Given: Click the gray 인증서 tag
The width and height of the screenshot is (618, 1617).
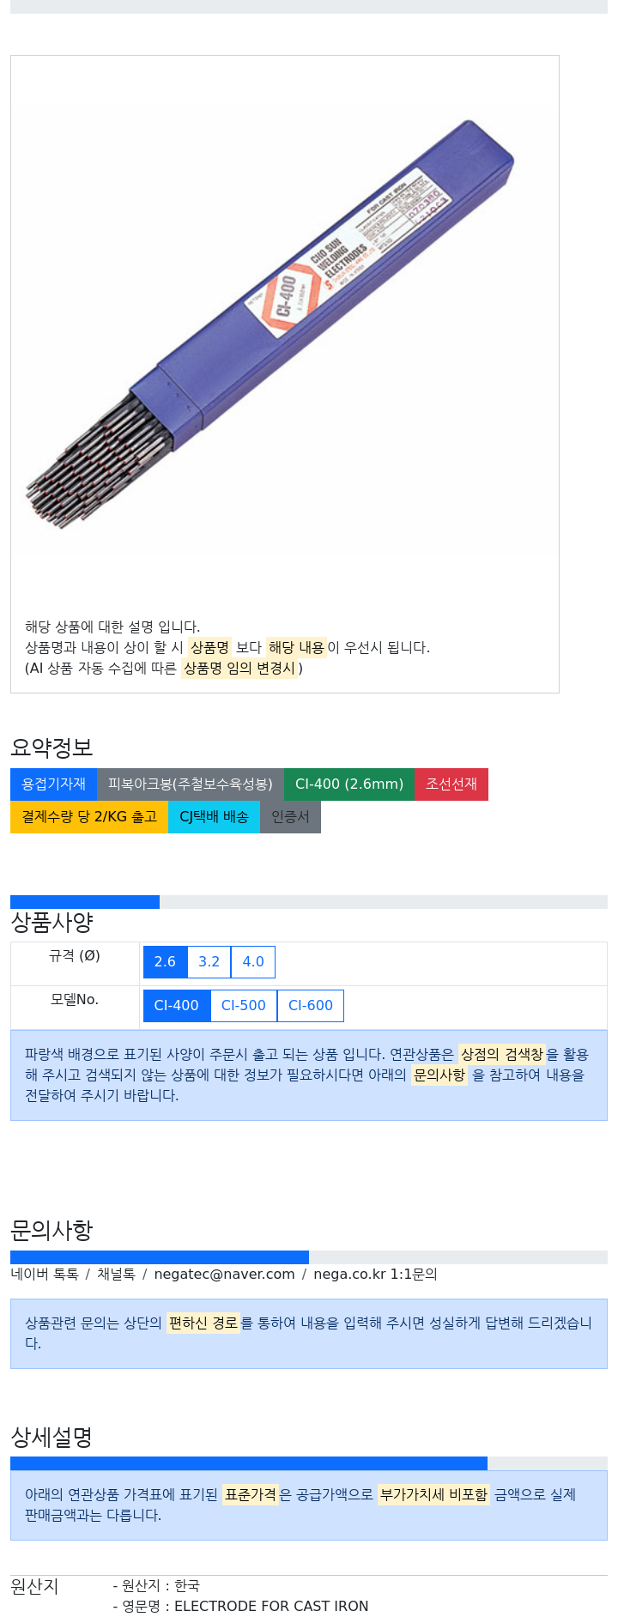Looking at the screenshot, I should (x=290, y=817).
